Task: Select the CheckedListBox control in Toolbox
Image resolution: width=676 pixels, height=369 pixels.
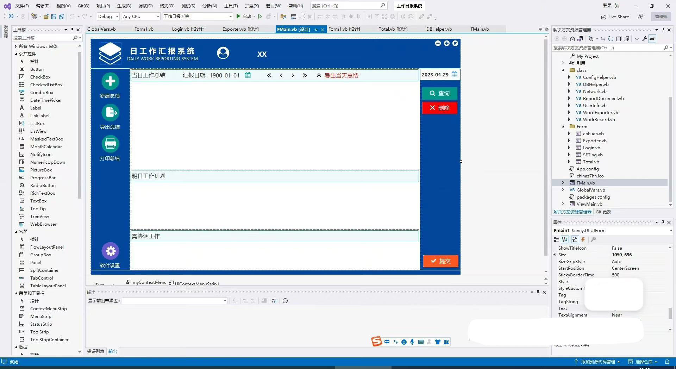Action: [x=46, y=85]
